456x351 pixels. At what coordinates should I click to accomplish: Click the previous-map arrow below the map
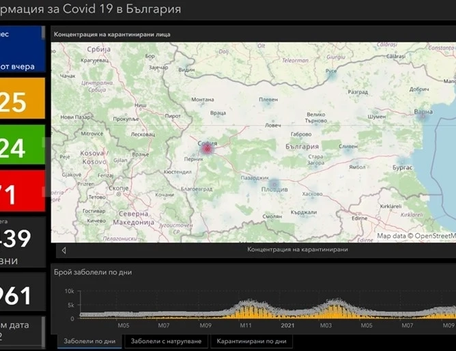pos(63,250)
